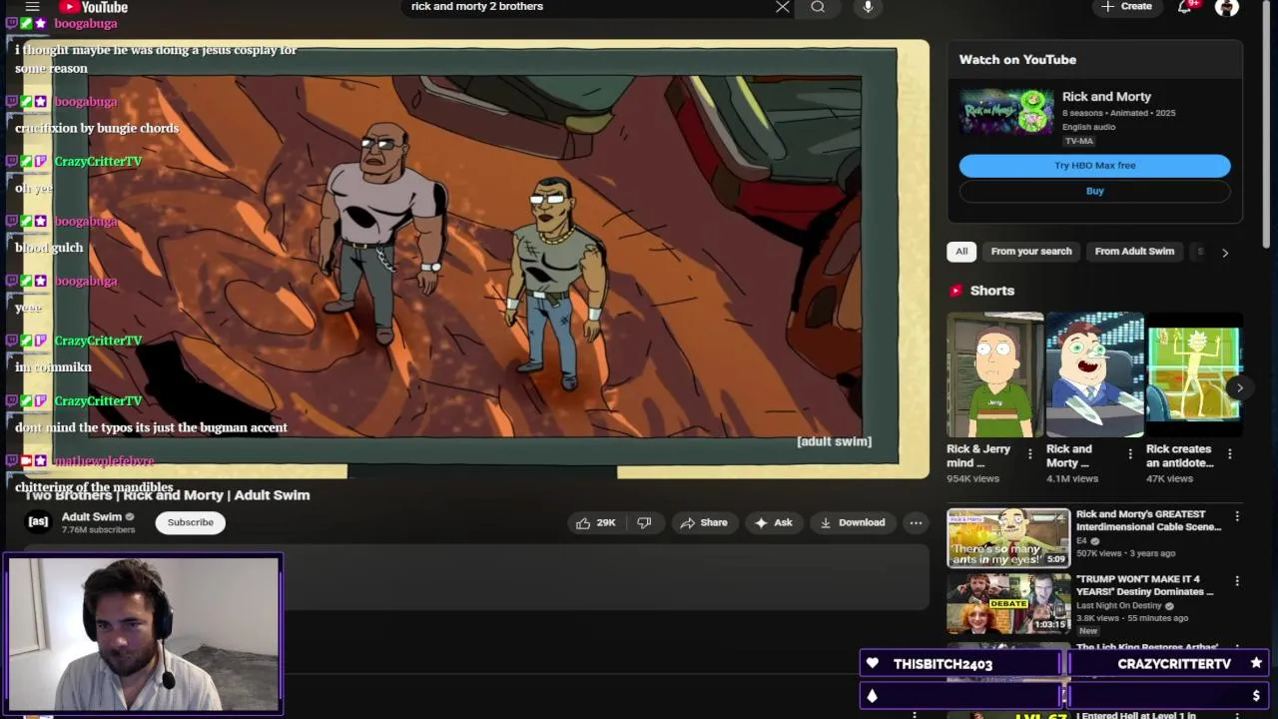Go to the YouTube home logo
1278x719 pixels.
(x=93, y=7)
